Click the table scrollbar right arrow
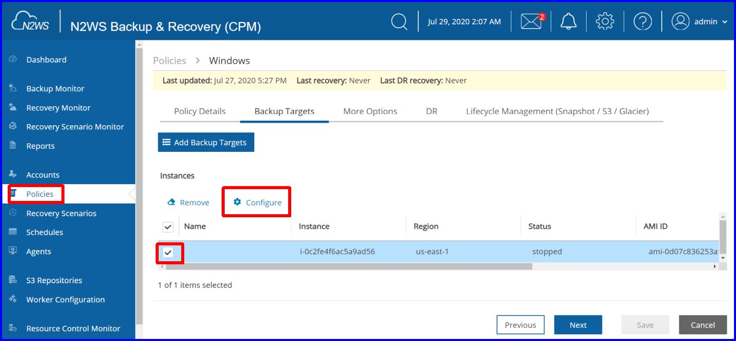The height and width of the screenshot is (341, 736). click(x=715, y=266)
